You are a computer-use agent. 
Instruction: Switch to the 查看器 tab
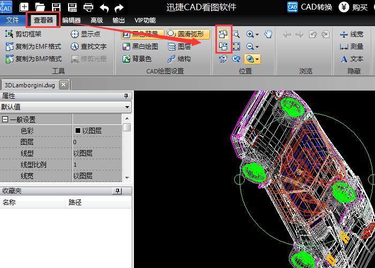click(43, 20)
